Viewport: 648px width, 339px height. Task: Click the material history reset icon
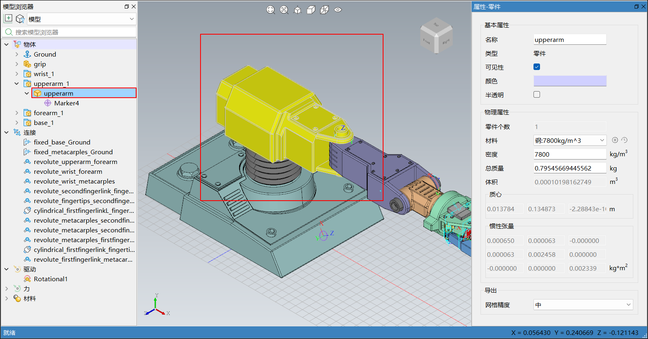[x=624, y=140]
